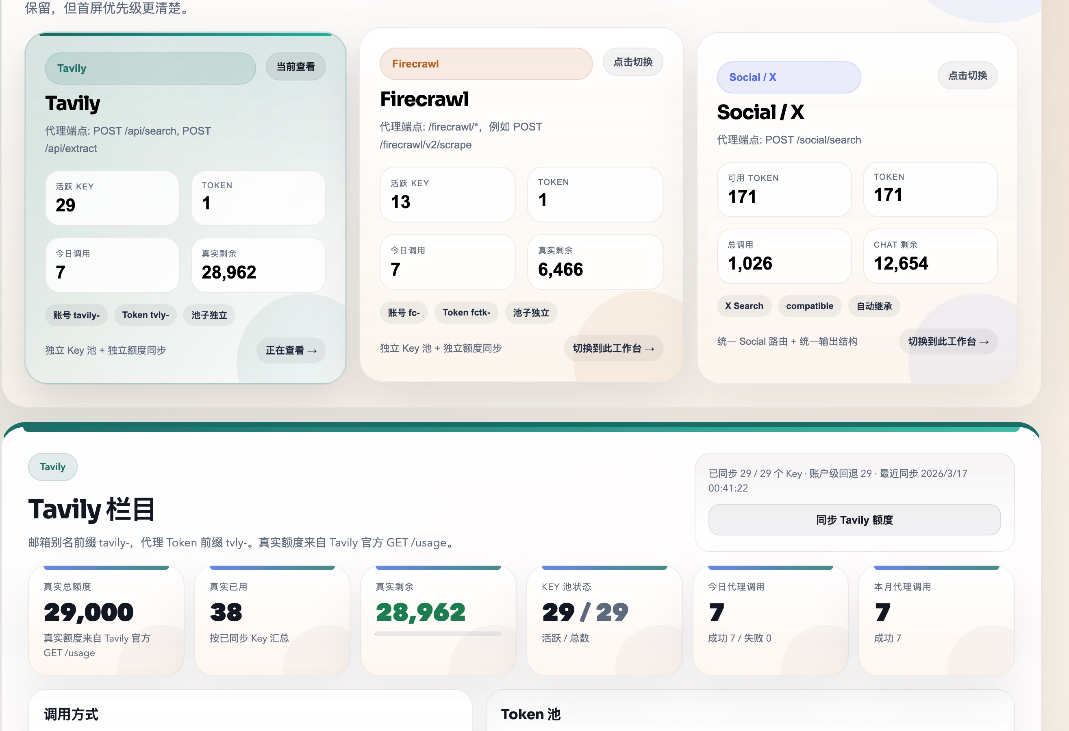
Task: Click the Token tvly- tag
Action: 146,315
